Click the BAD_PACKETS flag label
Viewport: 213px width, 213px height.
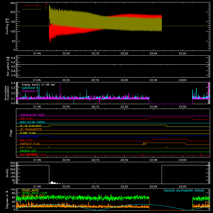tap(29, 154)
